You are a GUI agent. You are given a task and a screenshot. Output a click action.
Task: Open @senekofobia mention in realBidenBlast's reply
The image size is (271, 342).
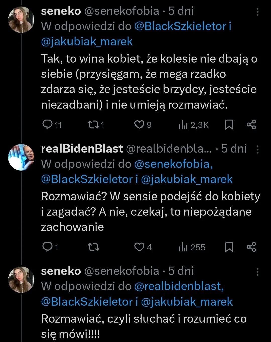(x=173, y=164)
